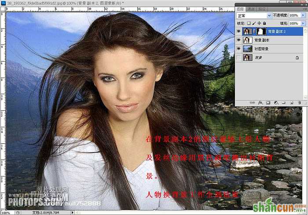Open the fx layer style menu
Image resolution: width=308 pixels, height=215 pixels.
click(x=260, y=103)
